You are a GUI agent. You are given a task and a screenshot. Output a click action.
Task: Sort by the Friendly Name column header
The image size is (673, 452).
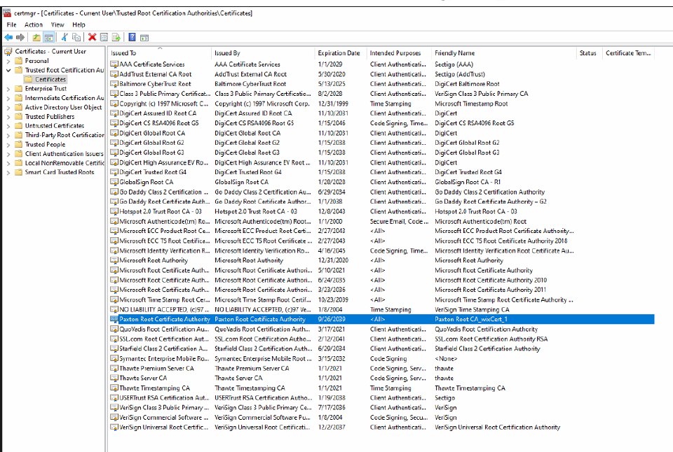coord(504,53)
